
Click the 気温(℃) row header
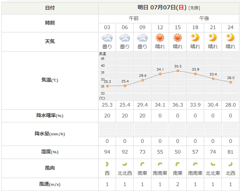point(50,80)
